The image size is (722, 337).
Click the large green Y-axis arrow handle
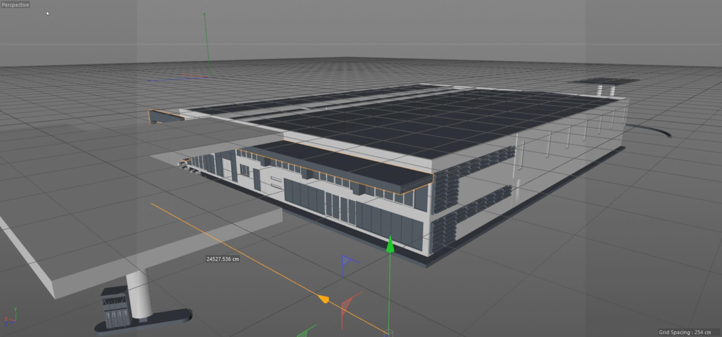(390, 244)
